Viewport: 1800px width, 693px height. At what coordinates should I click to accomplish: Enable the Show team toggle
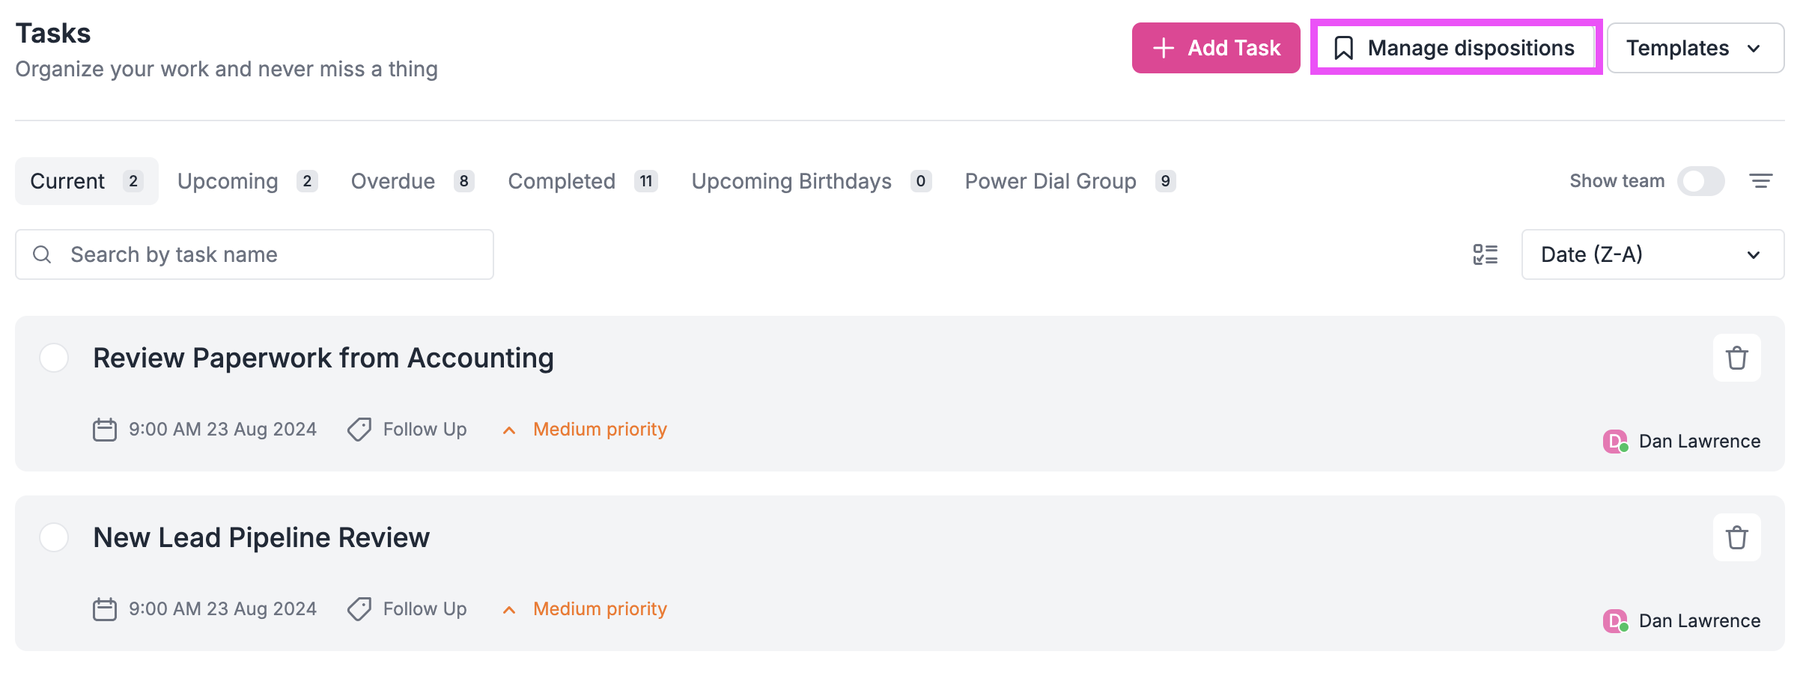click(x=1700, y=180)
